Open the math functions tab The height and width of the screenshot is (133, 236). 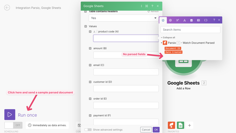coord(178,20)
